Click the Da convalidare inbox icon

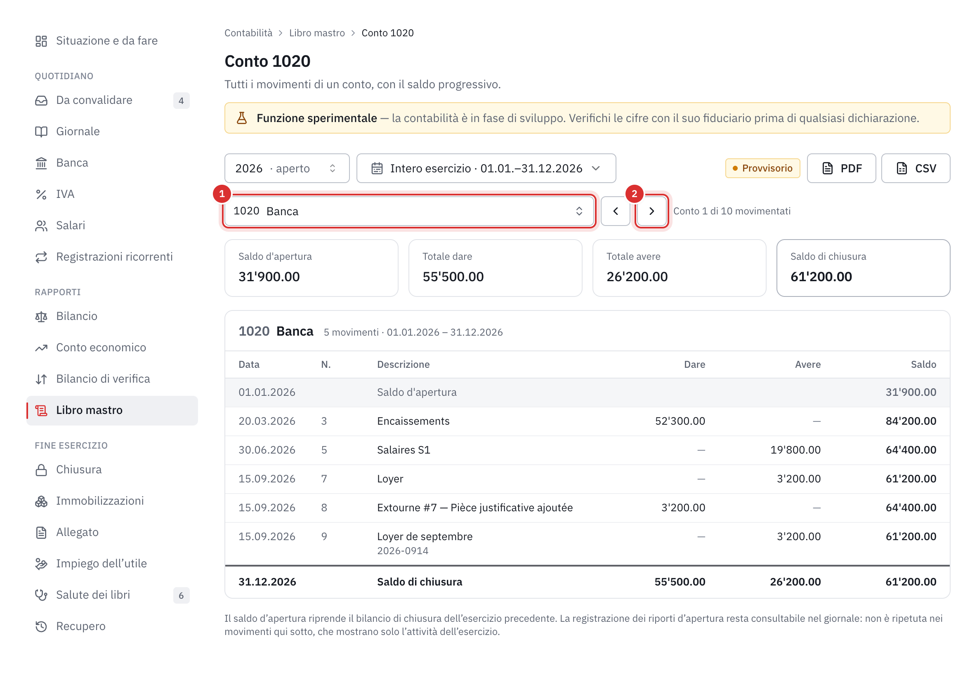[41, 101]
